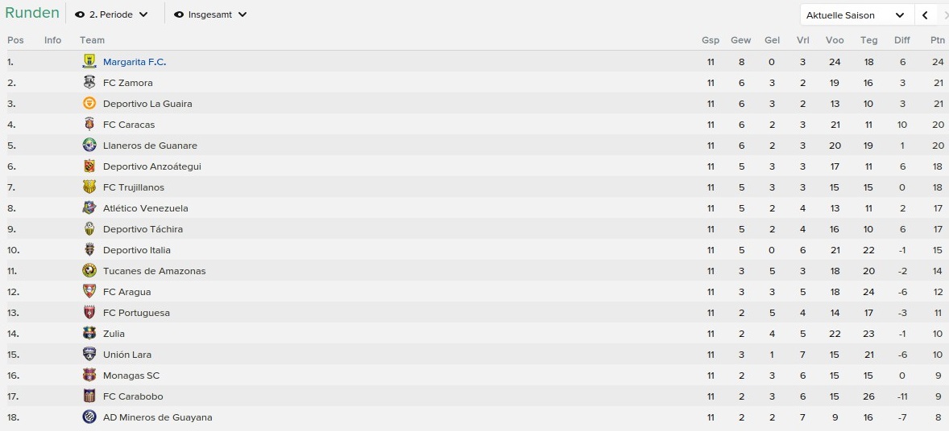Screen dimensions: 949x431
Task: Click the Deportivo La Guaira orange crest
Action: [x=89, y=104]
